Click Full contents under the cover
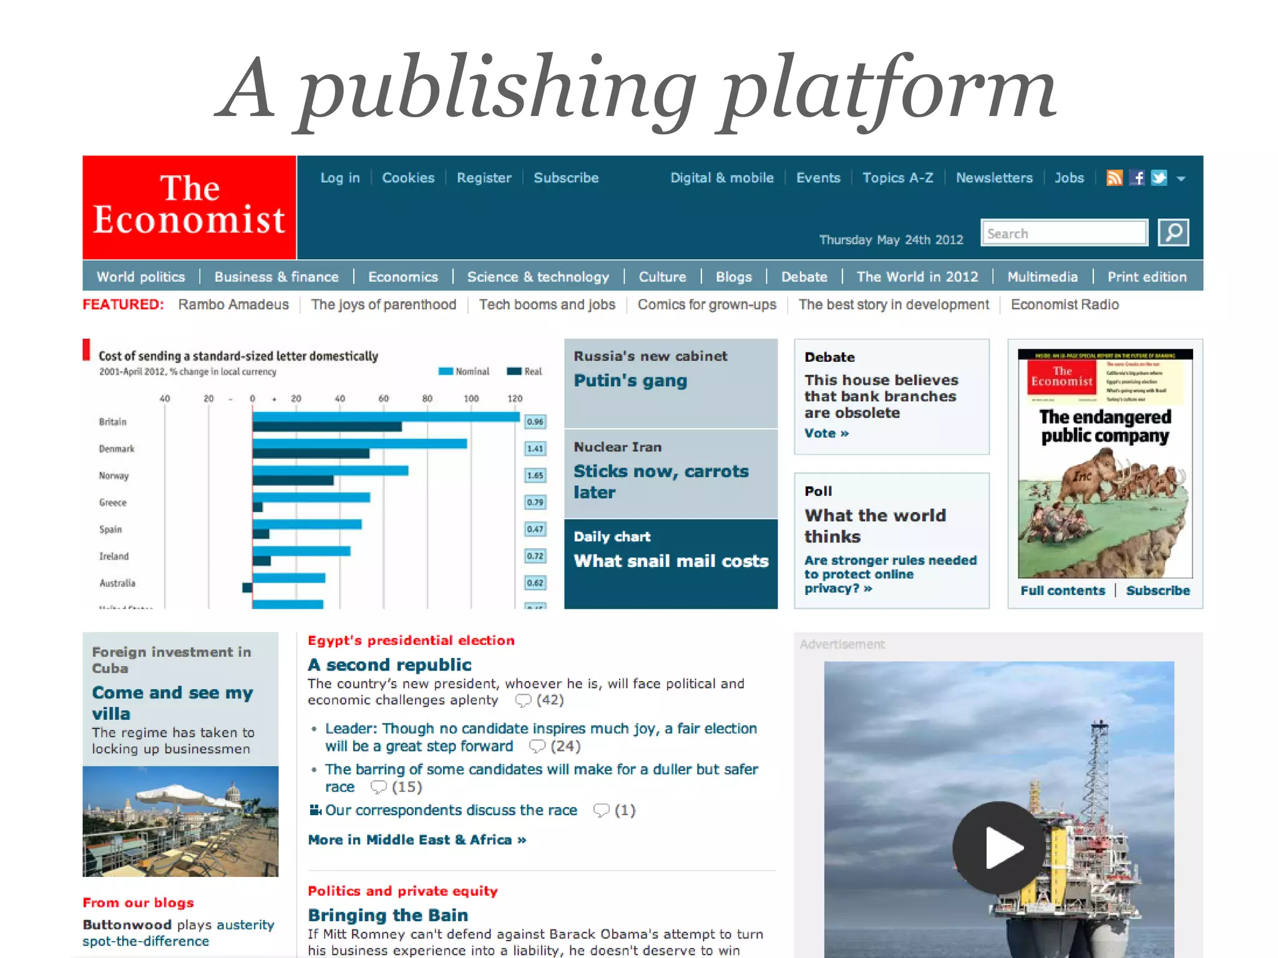Screen dimensions: 1278x958 pos(1063,590)
